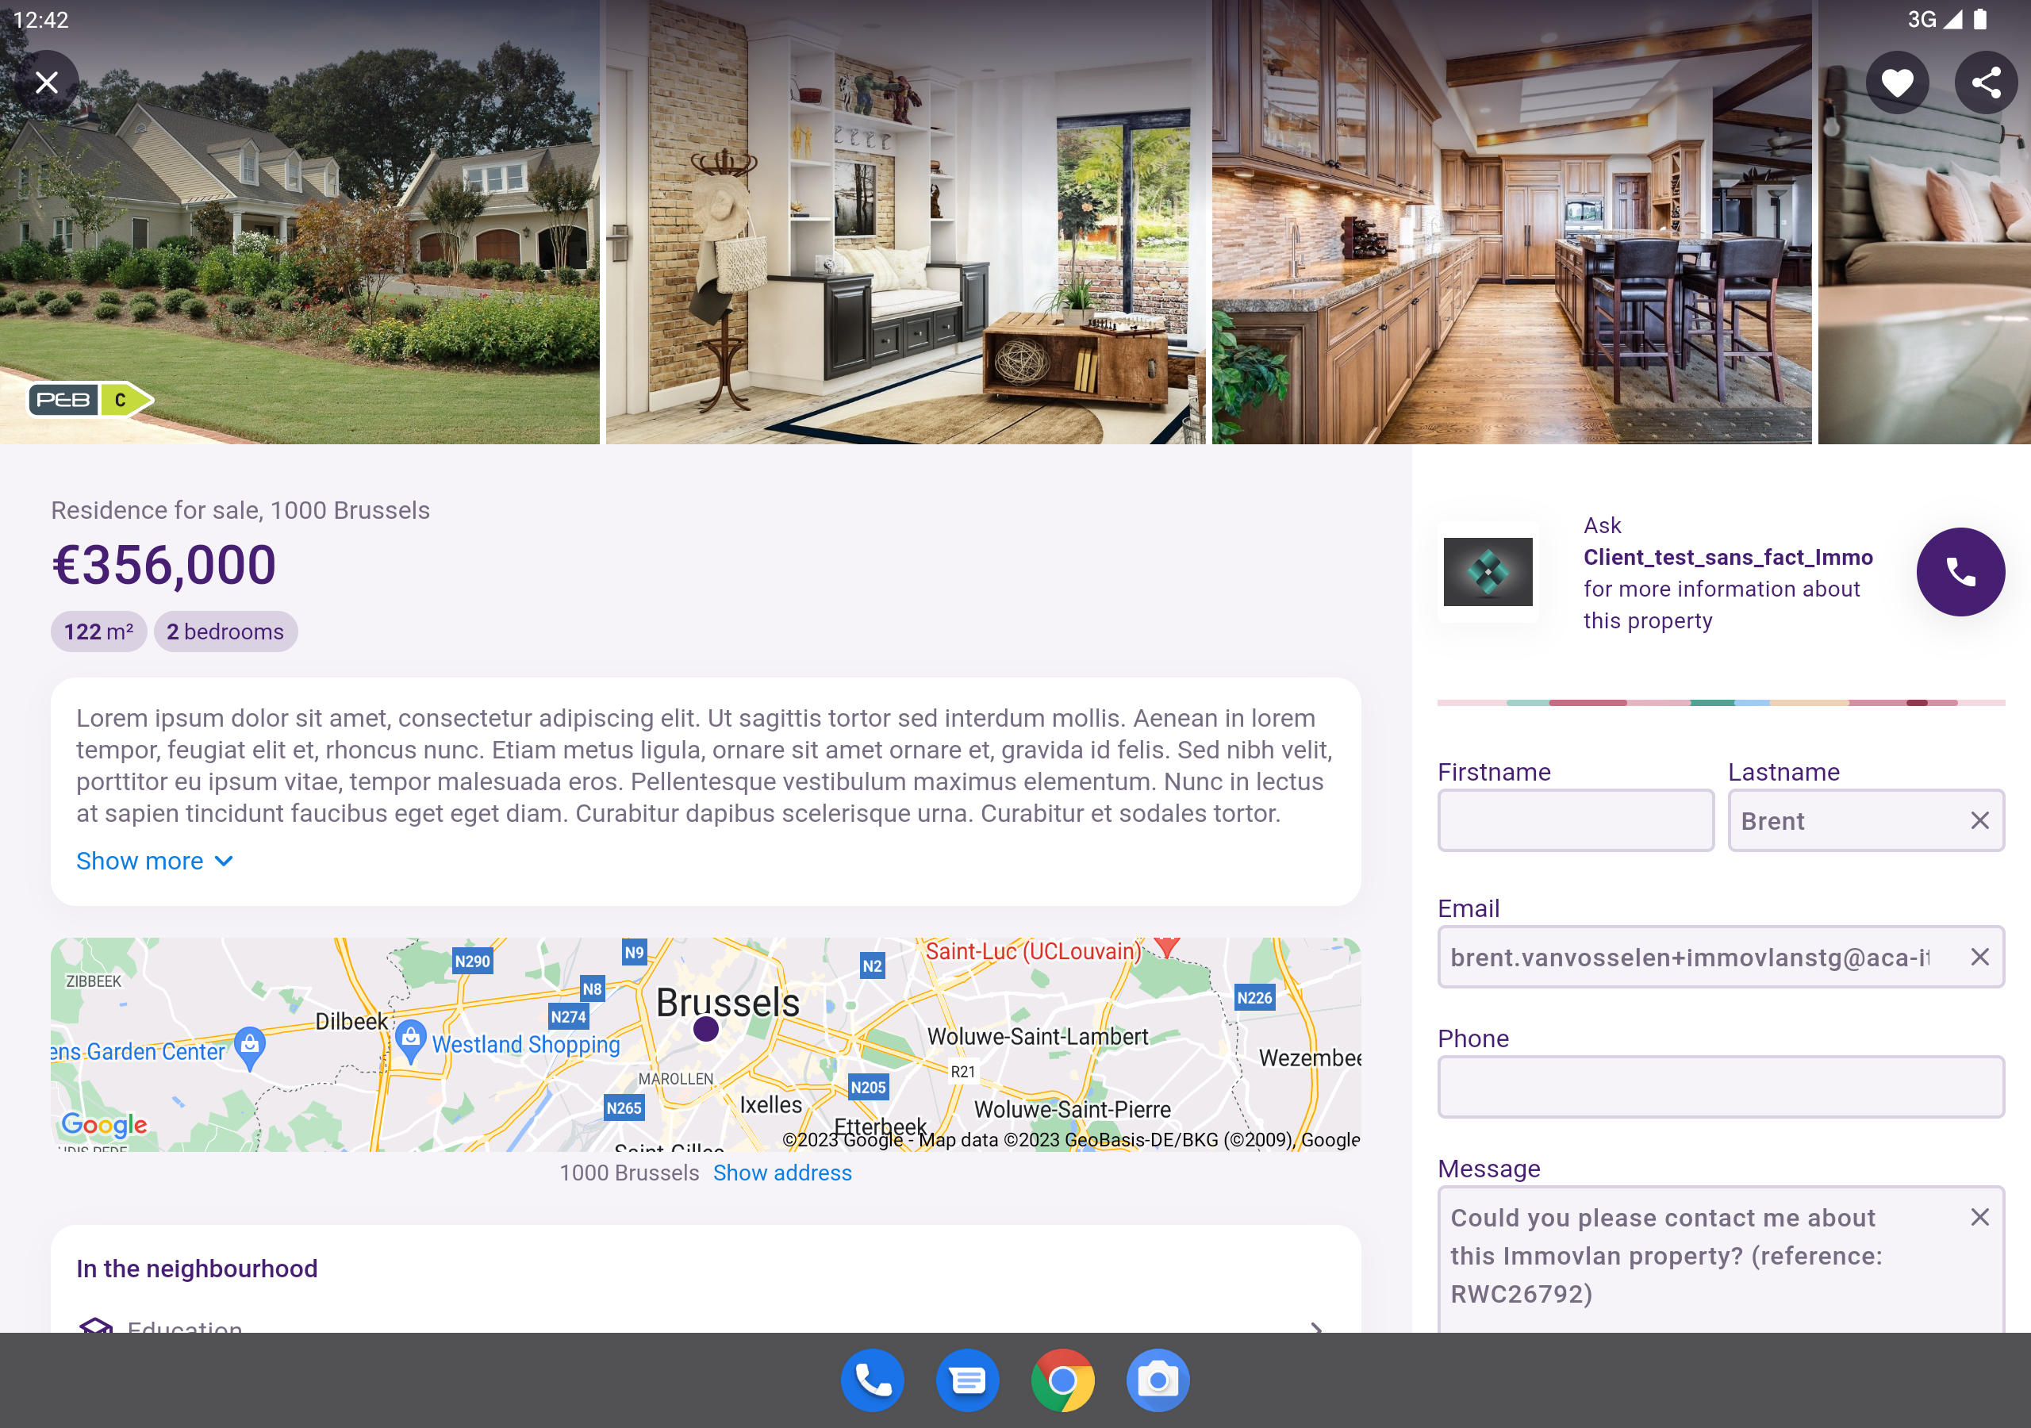
Task: Click the PEB C energy label
Action: [x=90, y=400]
